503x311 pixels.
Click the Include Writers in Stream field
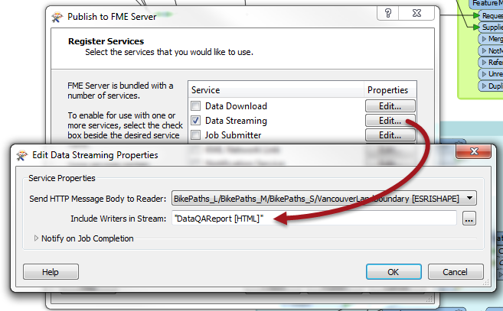[x=314, y=219]
